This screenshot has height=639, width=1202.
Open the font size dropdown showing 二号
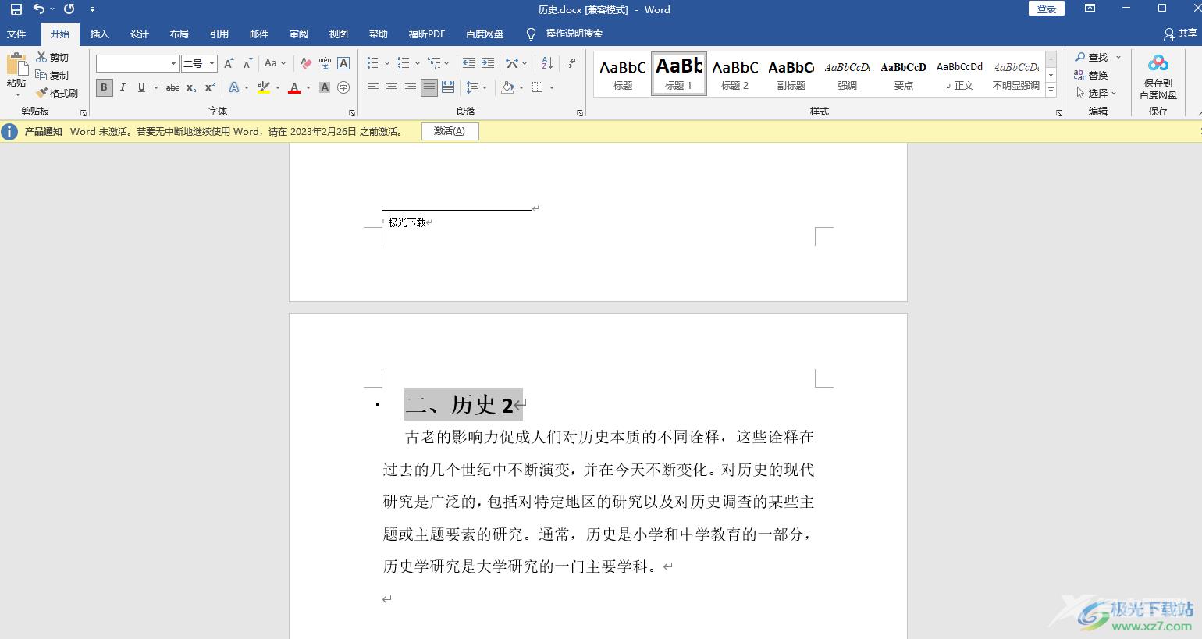pos(212,63)
